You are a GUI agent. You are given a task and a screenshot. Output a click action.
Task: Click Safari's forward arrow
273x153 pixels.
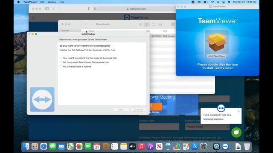(60, 8)
